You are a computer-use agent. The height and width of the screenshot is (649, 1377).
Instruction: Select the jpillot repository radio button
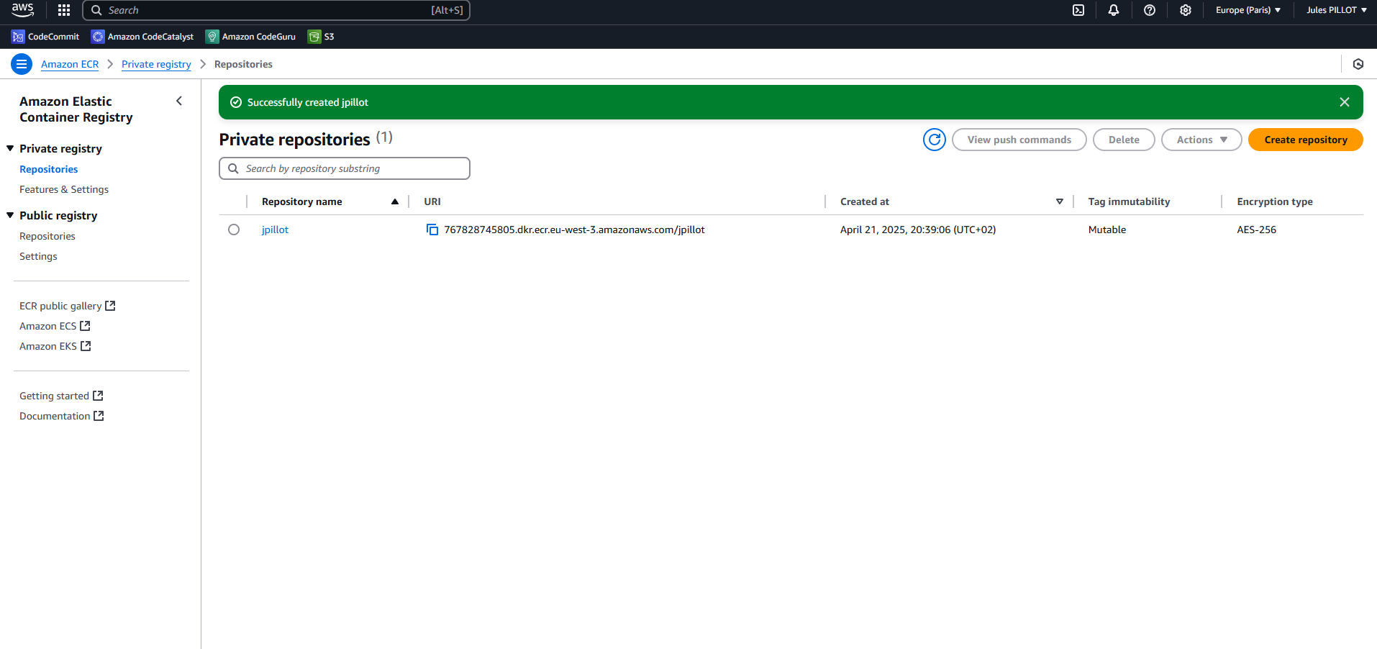(234, 230)
